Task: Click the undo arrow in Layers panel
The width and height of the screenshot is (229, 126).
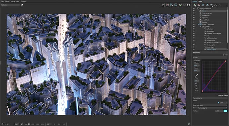Action: [216, 5]
